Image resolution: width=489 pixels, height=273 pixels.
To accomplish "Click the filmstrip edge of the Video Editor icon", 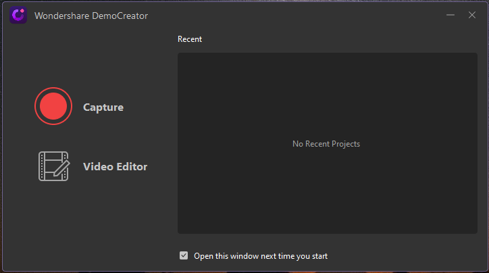I will (42, 166).
